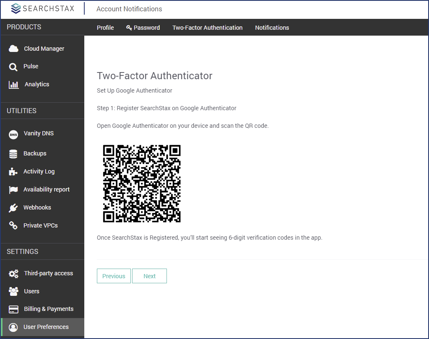Click the Pulse magnifier icon
The image size is (429, 339).
13,67
